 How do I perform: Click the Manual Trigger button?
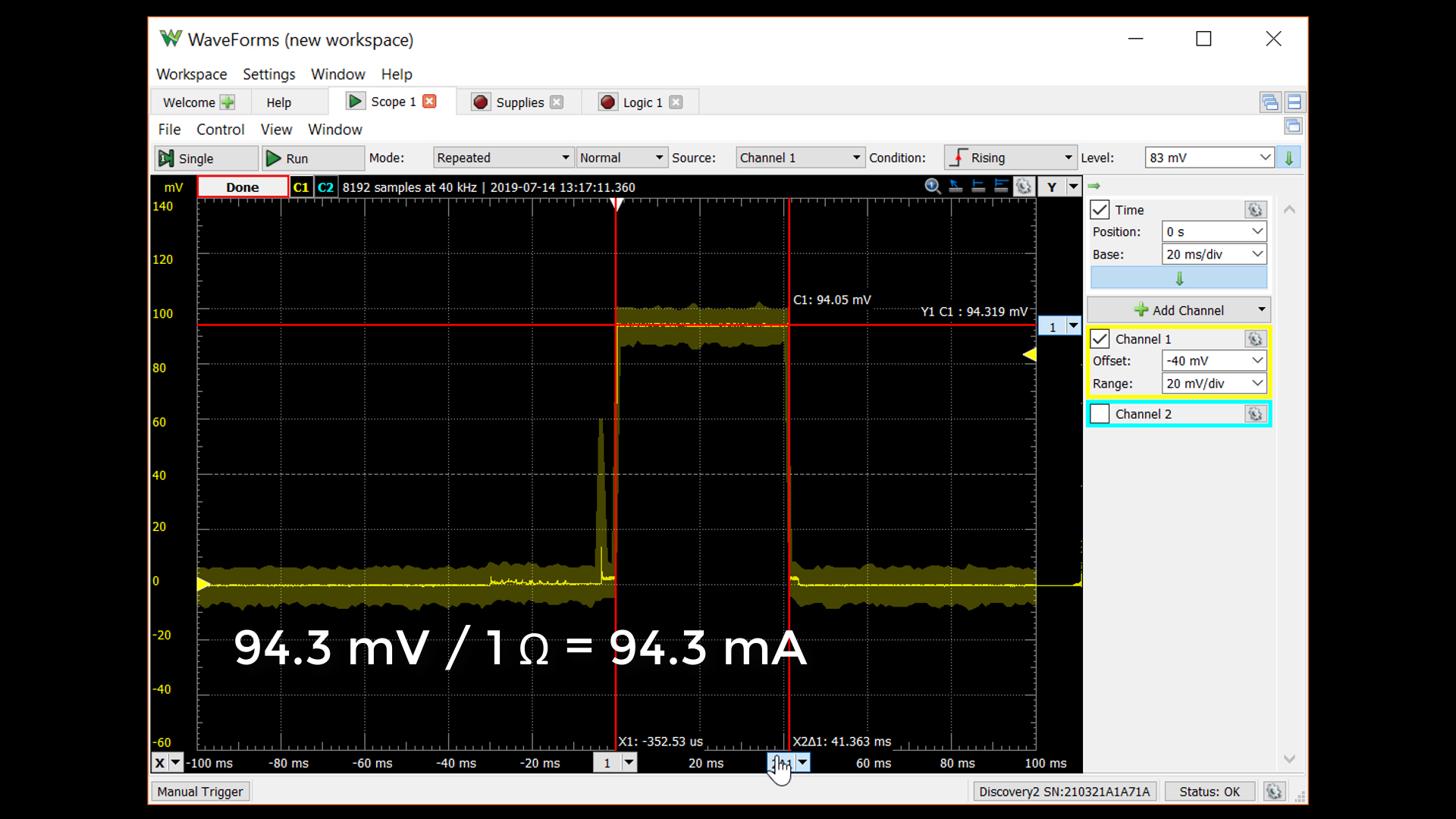200,791
